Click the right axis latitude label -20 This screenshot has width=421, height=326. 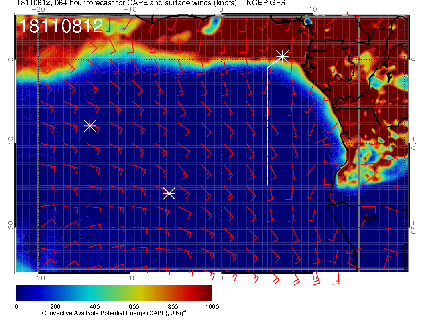414,227
